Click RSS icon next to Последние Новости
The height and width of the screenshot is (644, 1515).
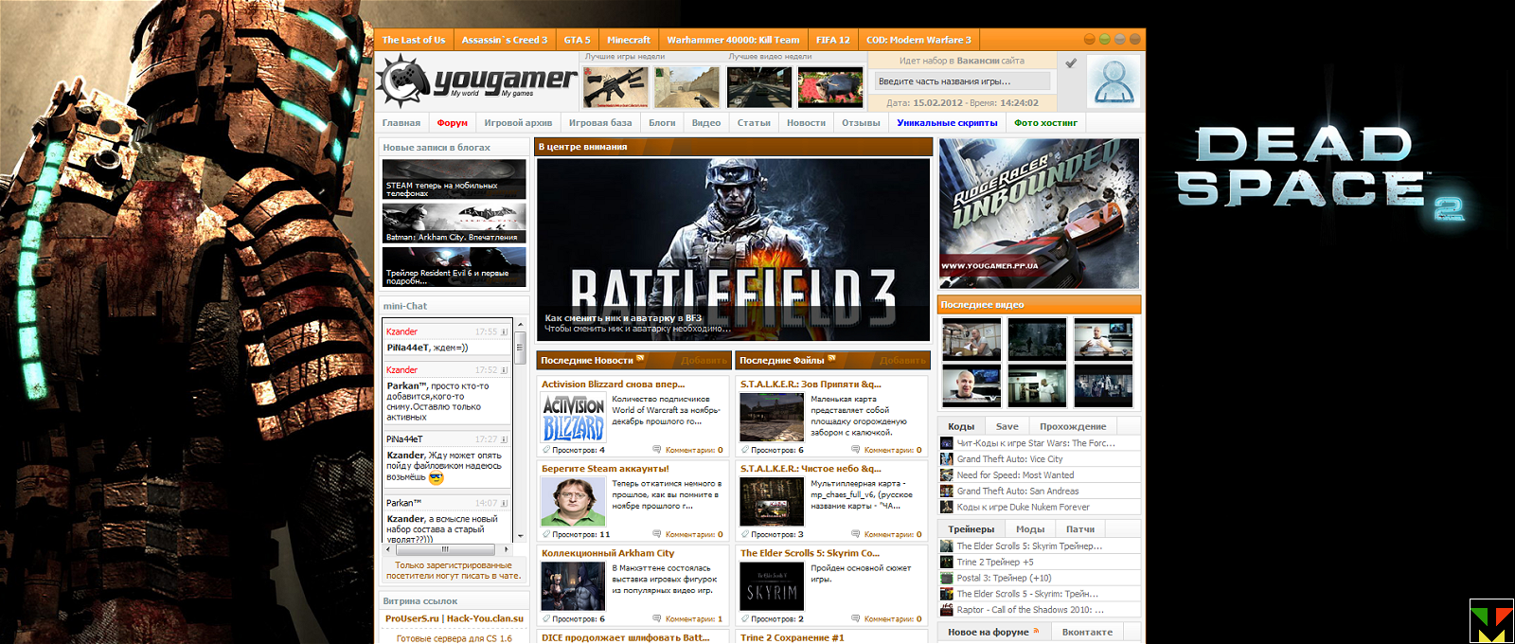tap(640, 358)
